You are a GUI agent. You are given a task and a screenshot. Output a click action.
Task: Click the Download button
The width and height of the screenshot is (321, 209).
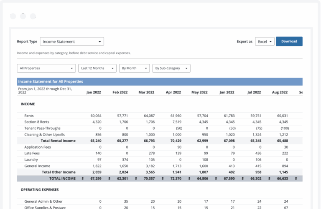(x=289, y=42)
